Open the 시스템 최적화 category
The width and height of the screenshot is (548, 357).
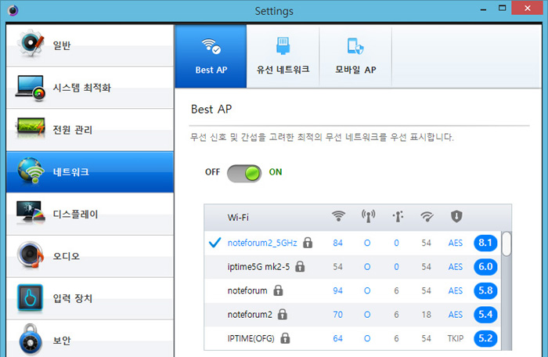pos(90,88)
